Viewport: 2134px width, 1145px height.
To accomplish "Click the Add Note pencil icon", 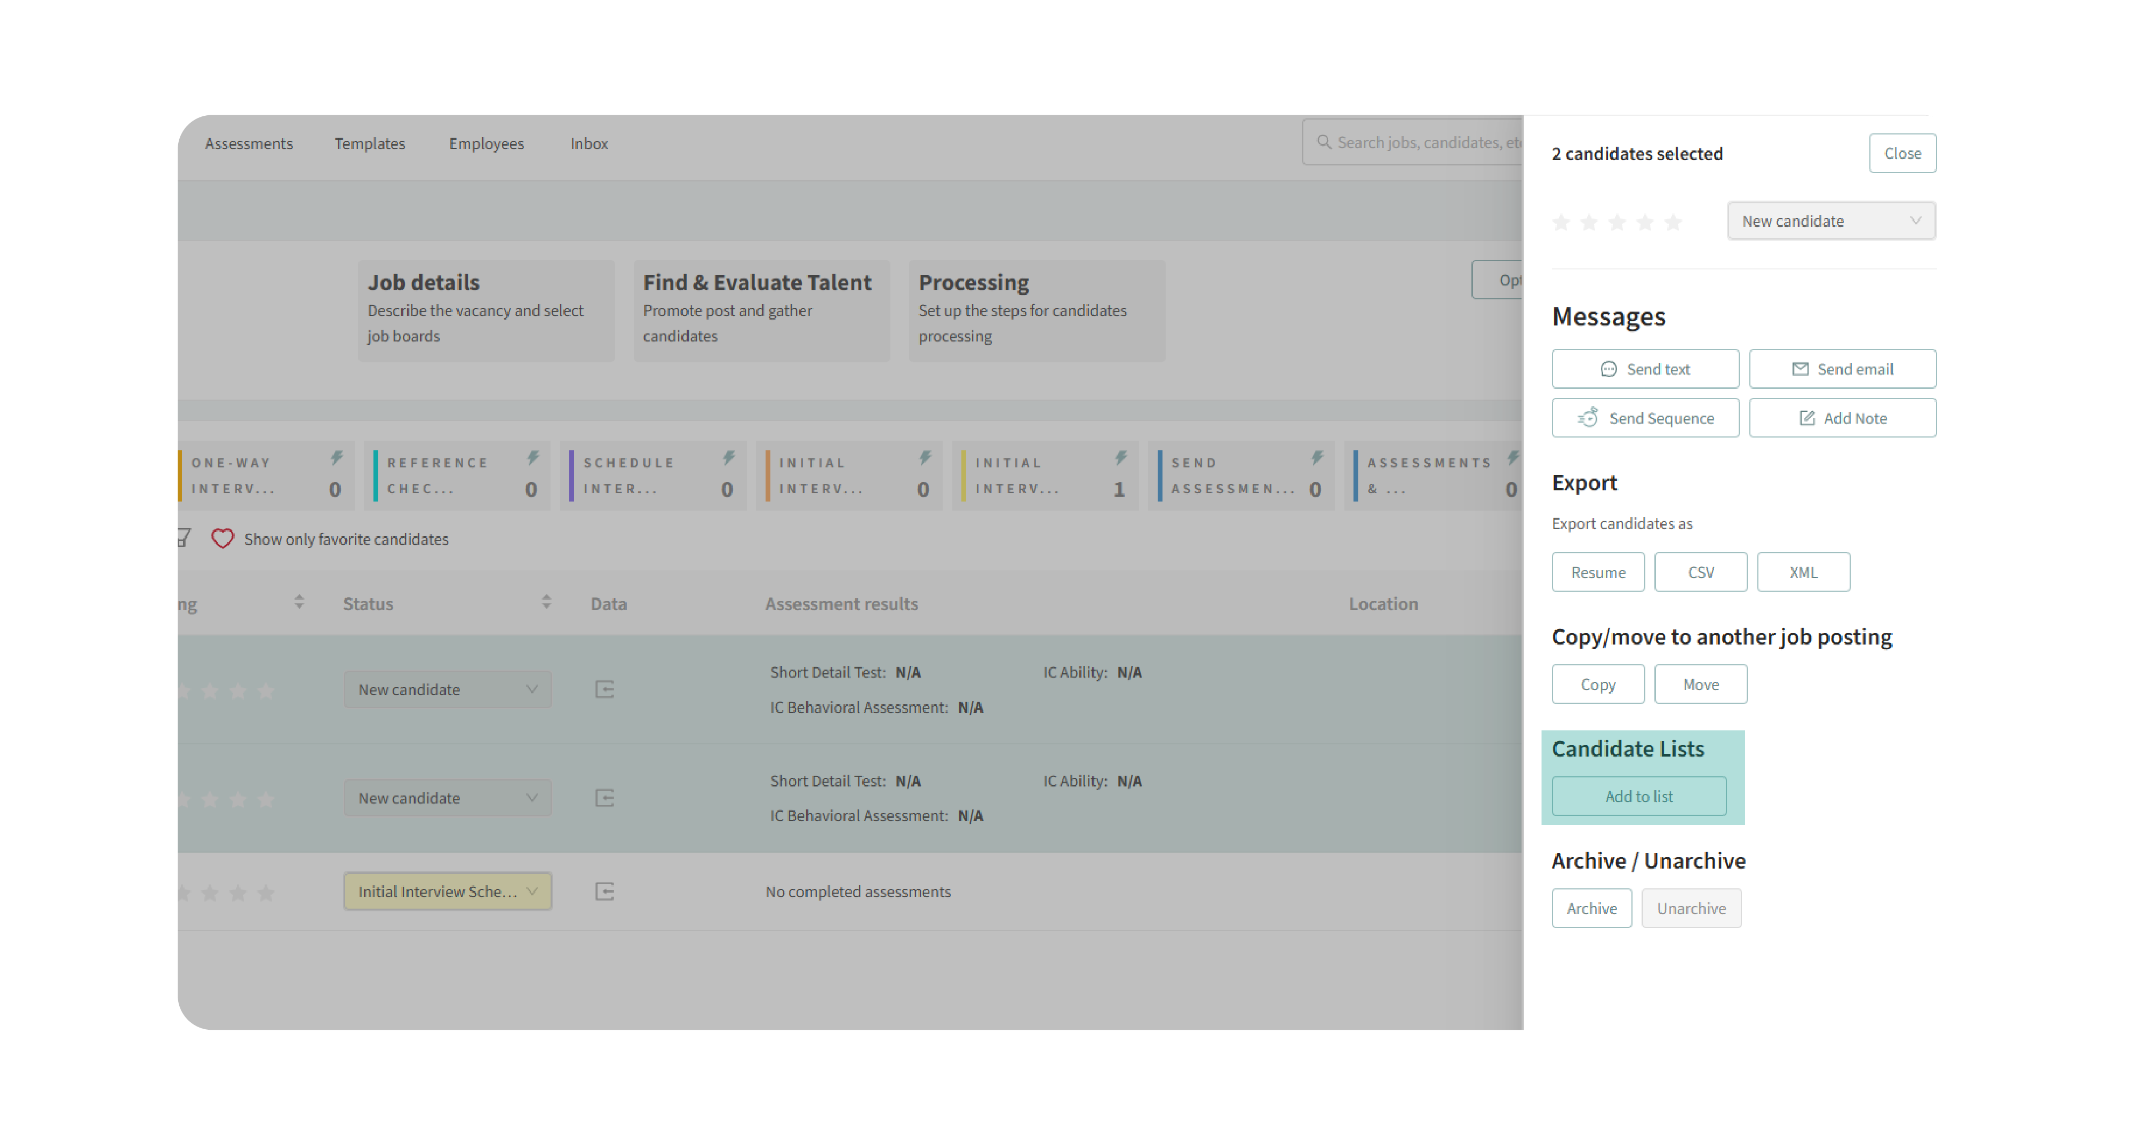I will point(1807,418).
